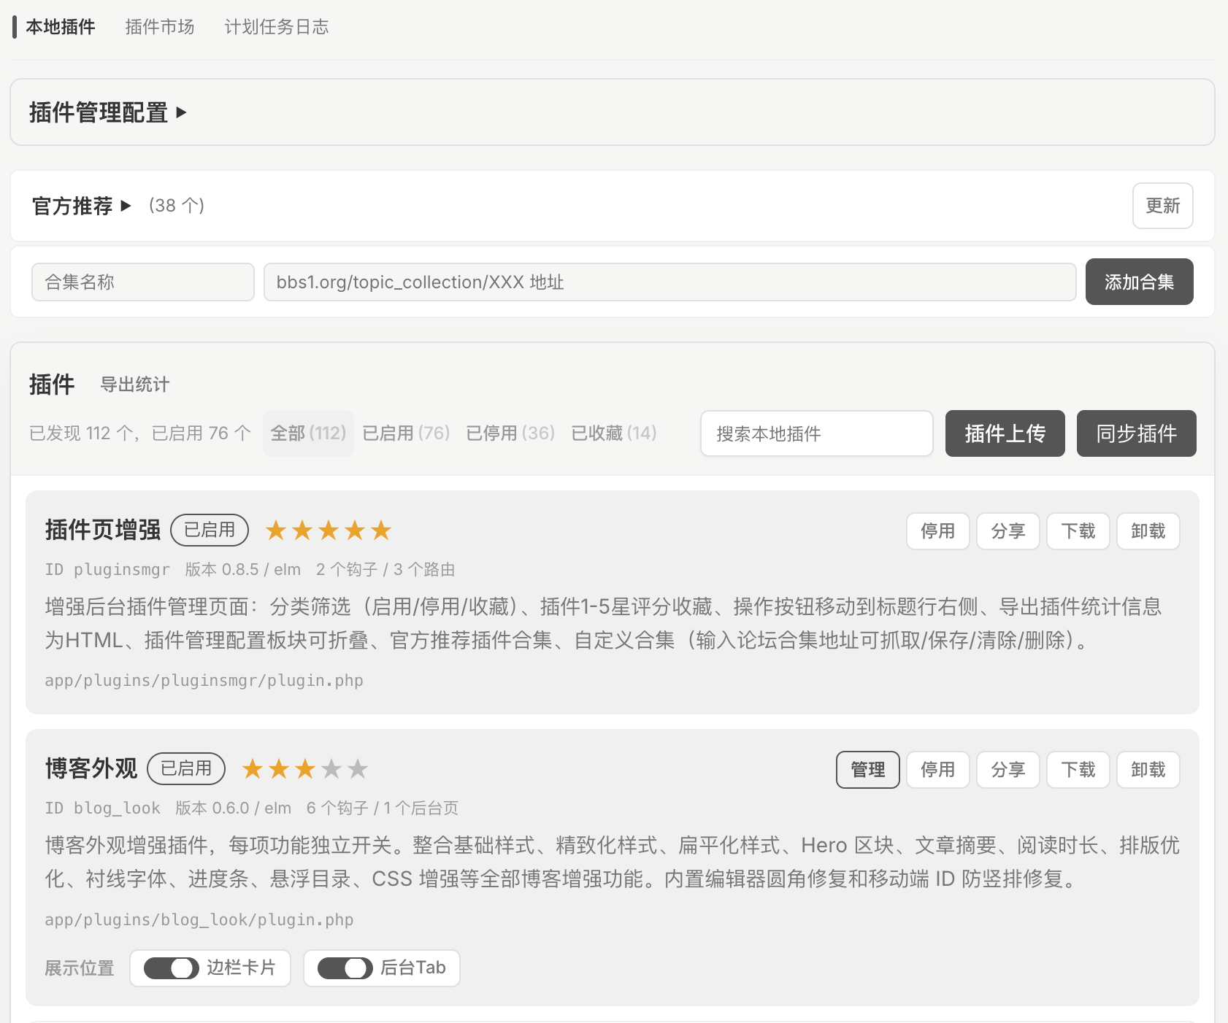Image resolution: width=1228 pixels, height=1023 pixels.
Task: Uninstall the 博客外观 plugin
Action: pyautogui.click(x=1148, y=770)
